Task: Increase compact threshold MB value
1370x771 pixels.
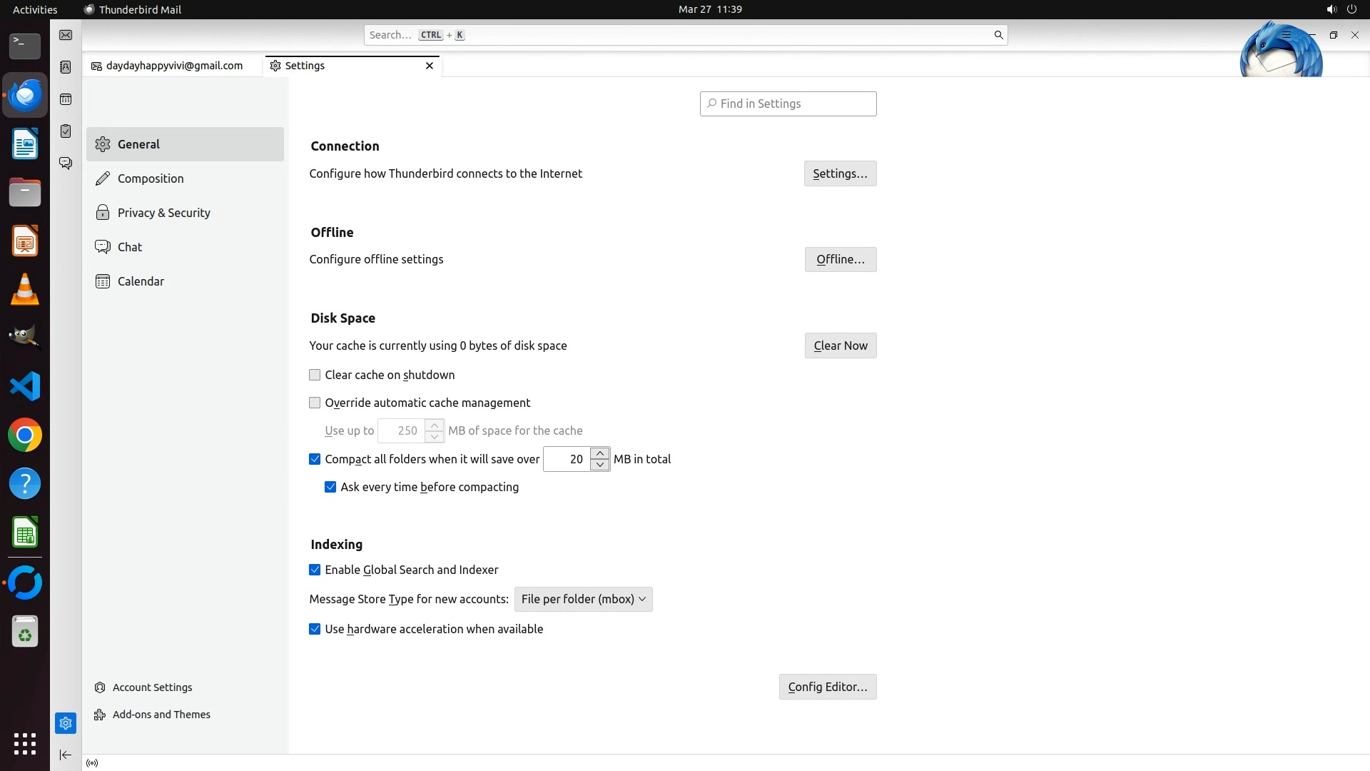Action: pos(600,453)
